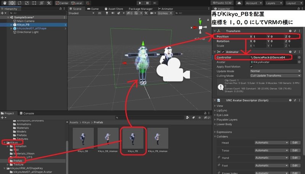
Task: Switch to the Console tab
Action: click(27, 113)
